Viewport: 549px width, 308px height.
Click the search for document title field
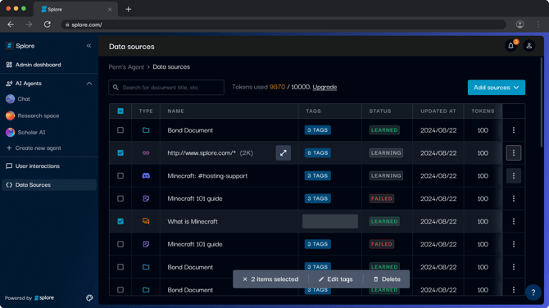(x=166, y=88)
